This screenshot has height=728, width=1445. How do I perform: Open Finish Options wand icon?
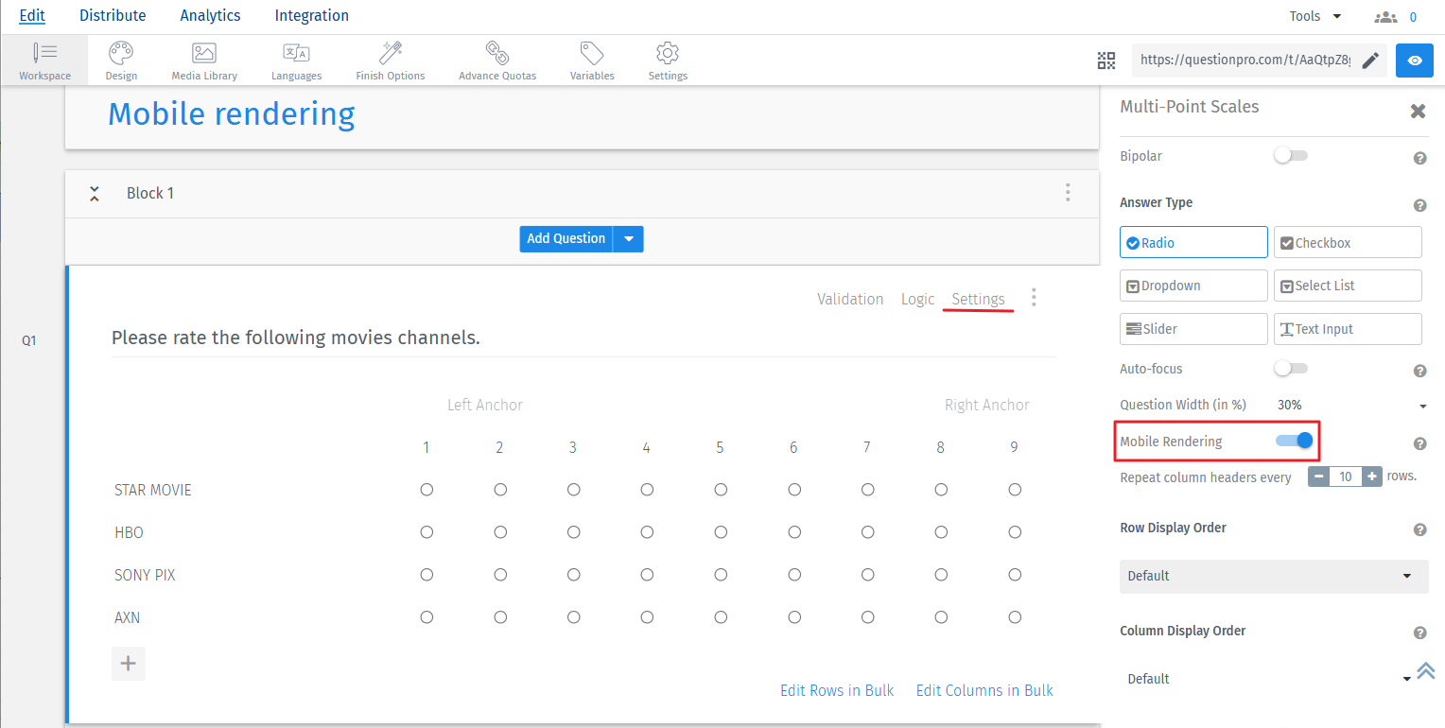click(x=391, y=53)
